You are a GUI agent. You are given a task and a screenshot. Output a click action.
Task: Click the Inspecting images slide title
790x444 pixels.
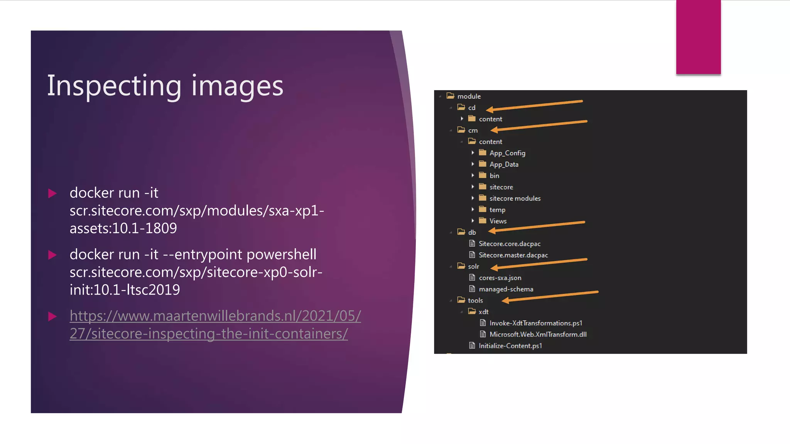click(165, 86)
